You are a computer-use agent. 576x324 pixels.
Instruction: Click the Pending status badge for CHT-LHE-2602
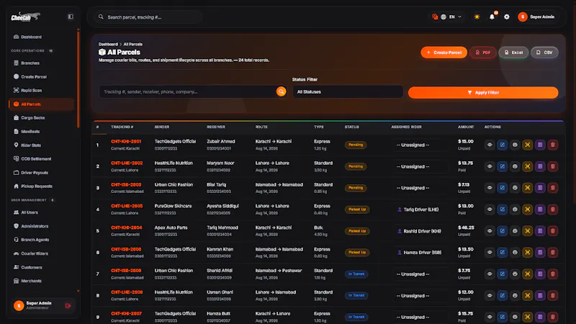pyautogui.click(x=356, y=166)
